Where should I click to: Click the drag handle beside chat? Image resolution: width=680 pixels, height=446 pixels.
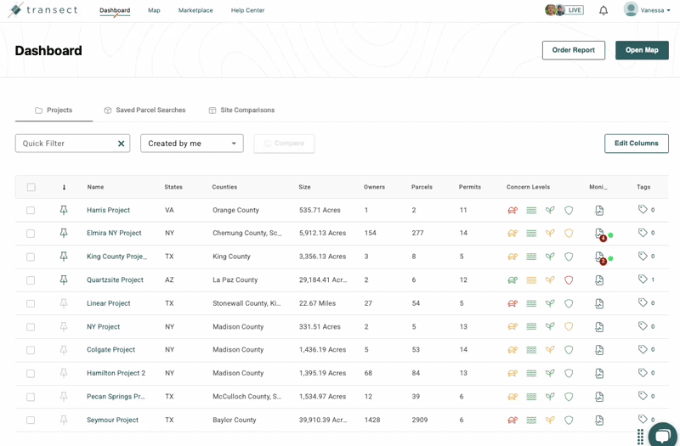(x=640, y=436)
